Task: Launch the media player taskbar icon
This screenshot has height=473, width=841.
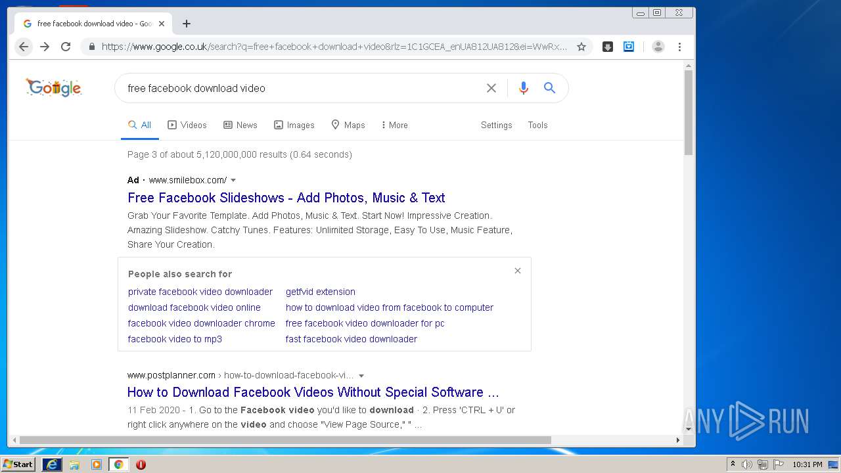Action: [97, 464]
